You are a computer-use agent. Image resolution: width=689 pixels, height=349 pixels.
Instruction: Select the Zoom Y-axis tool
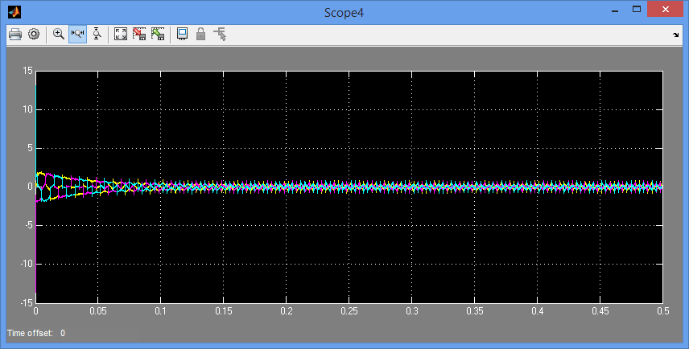click(97, 34)
